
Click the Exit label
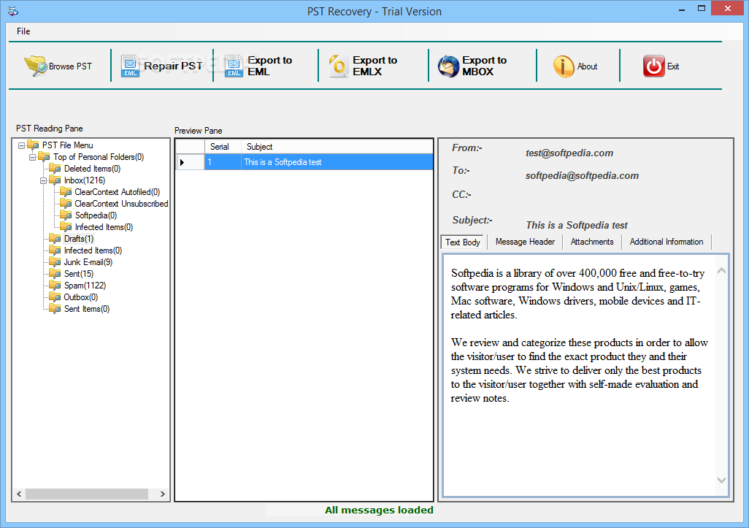[x=673, y=66]
